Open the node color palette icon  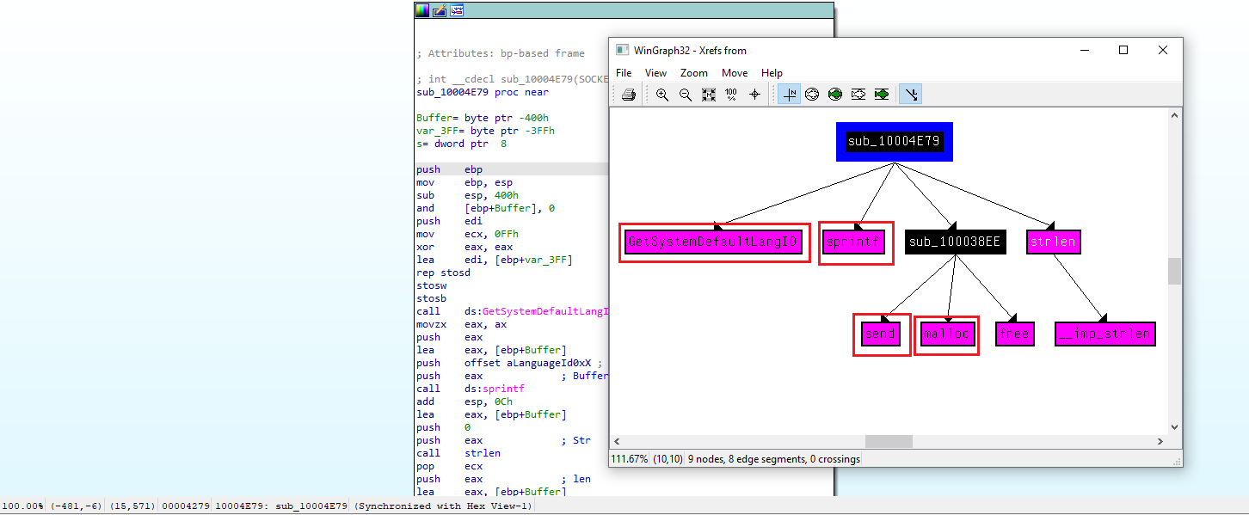421,10
